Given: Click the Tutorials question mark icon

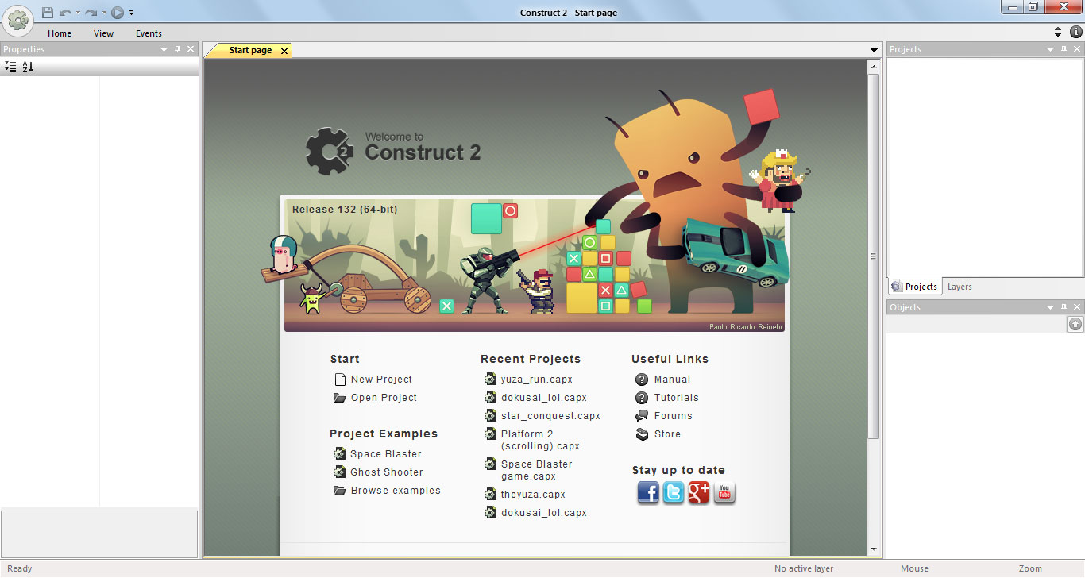Looking at the screenshot, I should (x=642, y=398).
